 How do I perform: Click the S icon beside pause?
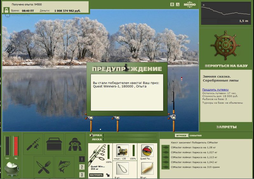click(x=178, y=4)
